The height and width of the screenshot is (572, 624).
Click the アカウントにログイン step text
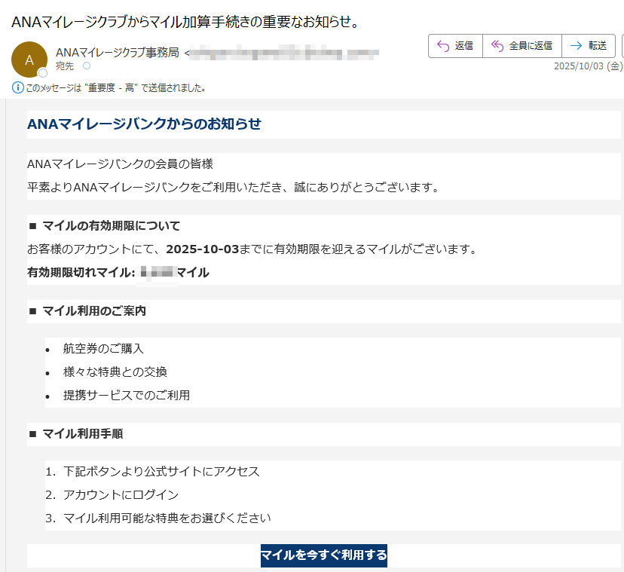point(121,494)
